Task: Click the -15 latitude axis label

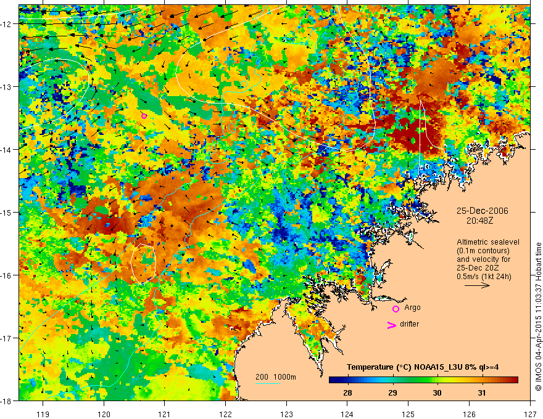Action: 7,212
